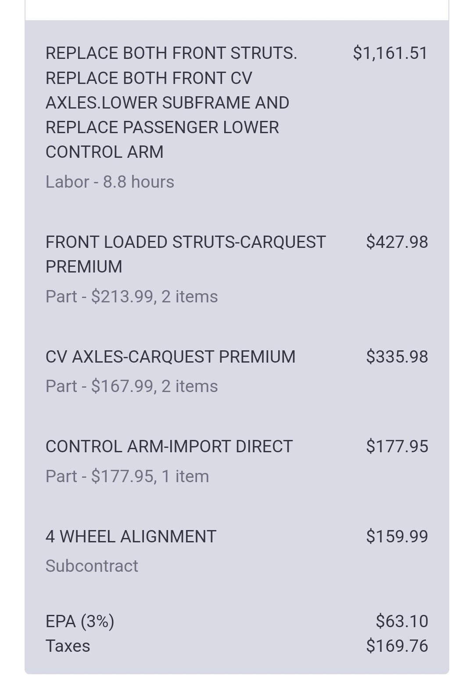Click the Taxes label

[68, 646]
